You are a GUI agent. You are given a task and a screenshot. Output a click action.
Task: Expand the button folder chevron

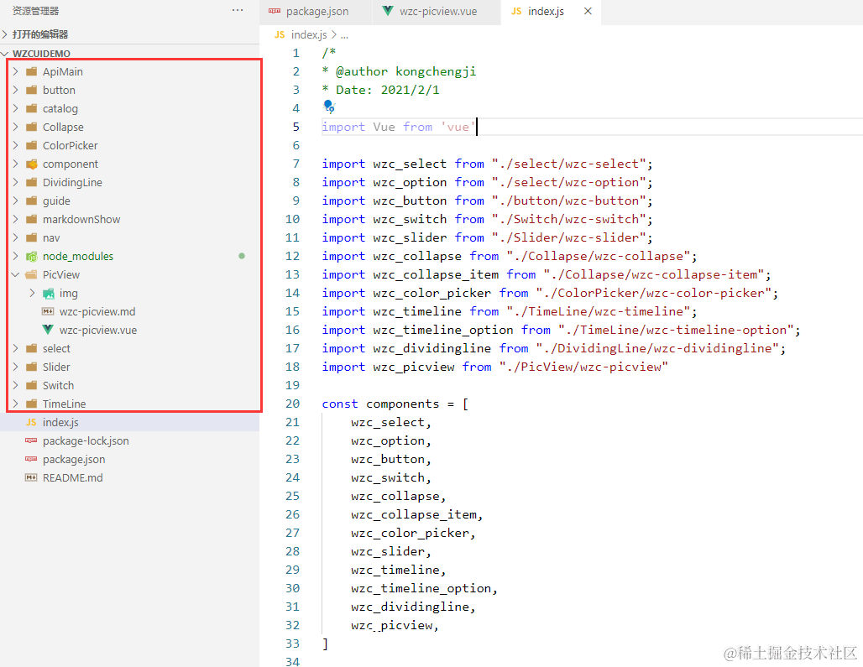click(x=15, y=90)
